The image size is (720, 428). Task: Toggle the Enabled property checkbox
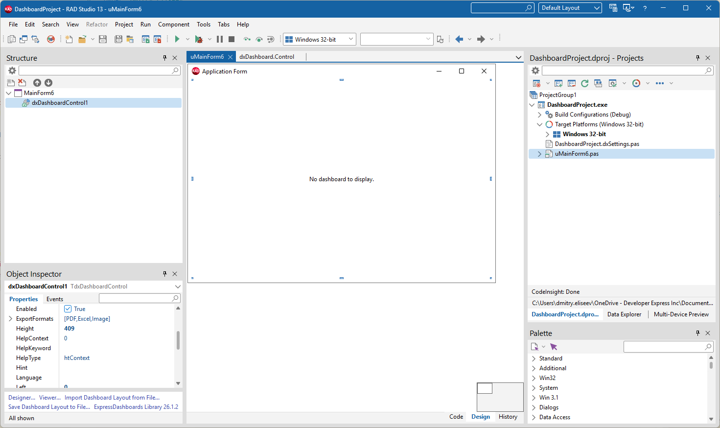point(68,309)
